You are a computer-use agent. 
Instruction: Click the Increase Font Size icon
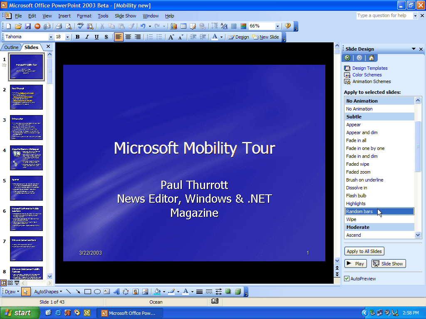pos(171,37)
